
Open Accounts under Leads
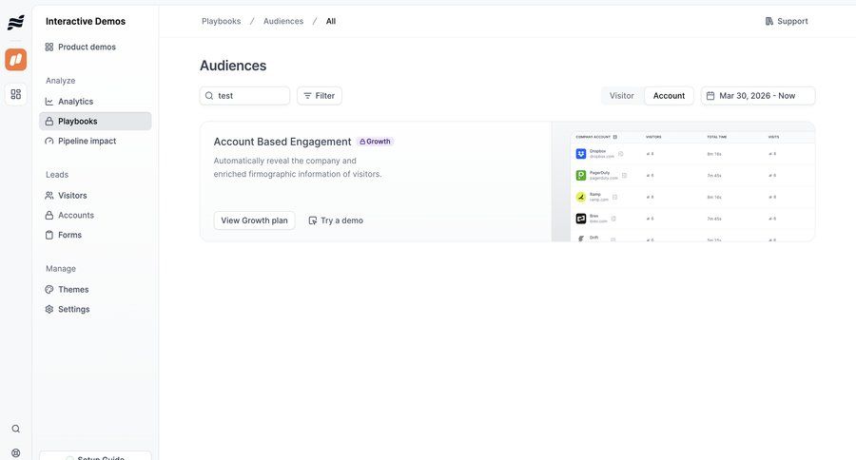tap(95, 215)
